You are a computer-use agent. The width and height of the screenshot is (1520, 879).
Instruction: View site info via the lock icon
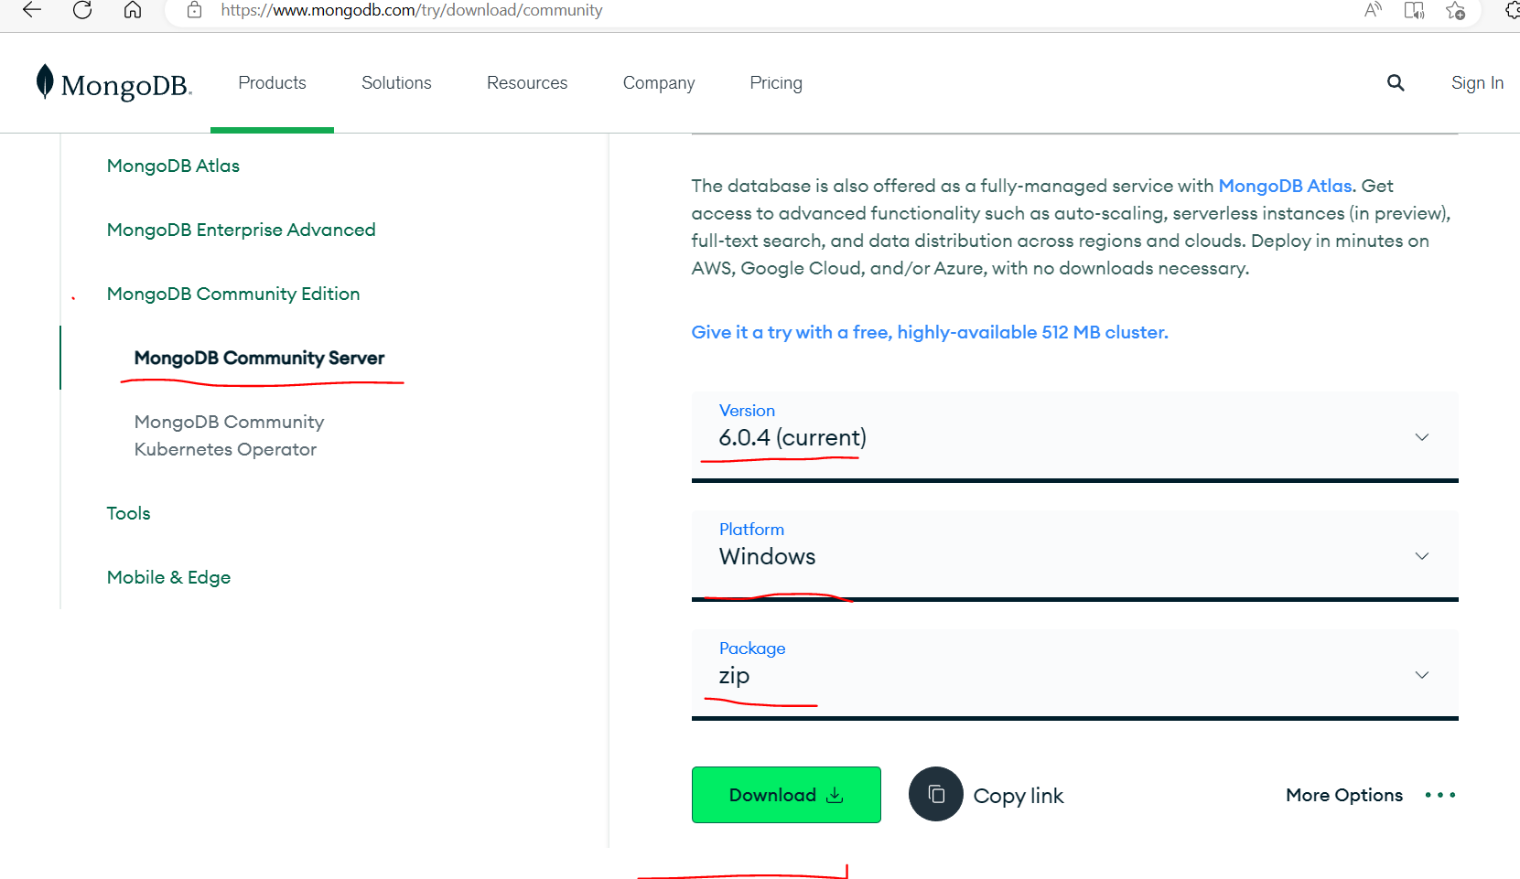194,10
